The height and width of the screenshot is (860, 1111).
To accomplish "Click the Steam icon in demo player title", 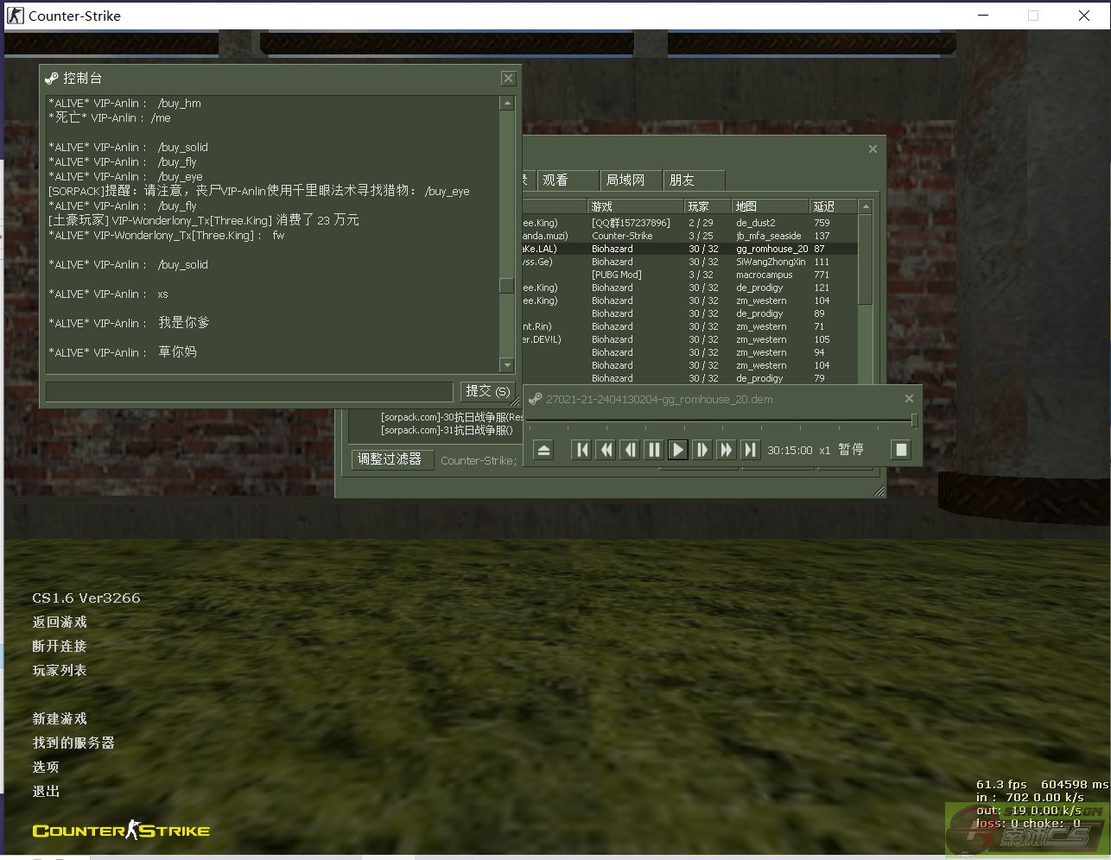I will [535, 399].
